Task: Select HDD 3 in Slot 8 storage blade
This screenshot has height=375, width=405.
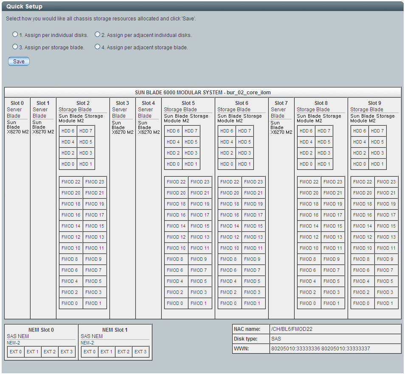Action: [324, 153]
